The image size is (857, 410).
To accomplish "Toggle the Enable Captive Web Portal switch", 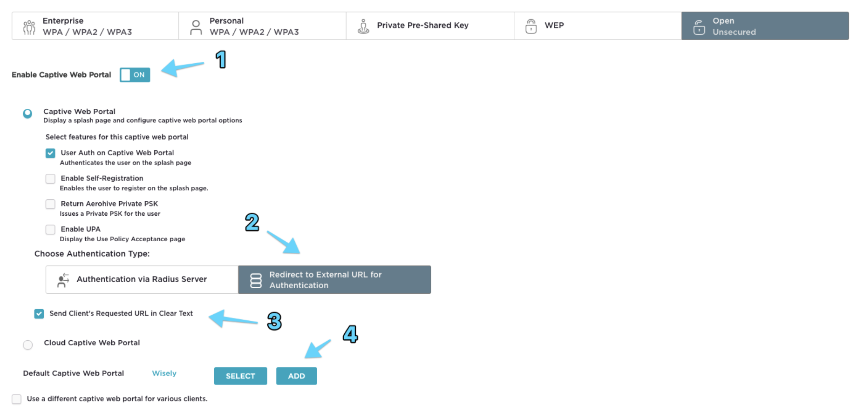I will tap(135, 75).
